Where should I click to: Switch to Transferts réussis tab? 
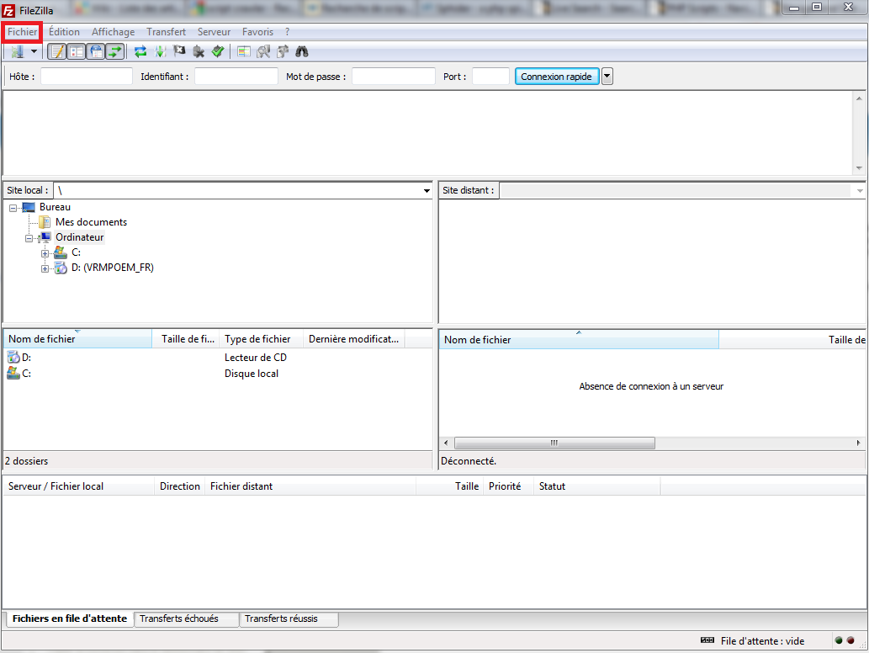coord(289,618)
